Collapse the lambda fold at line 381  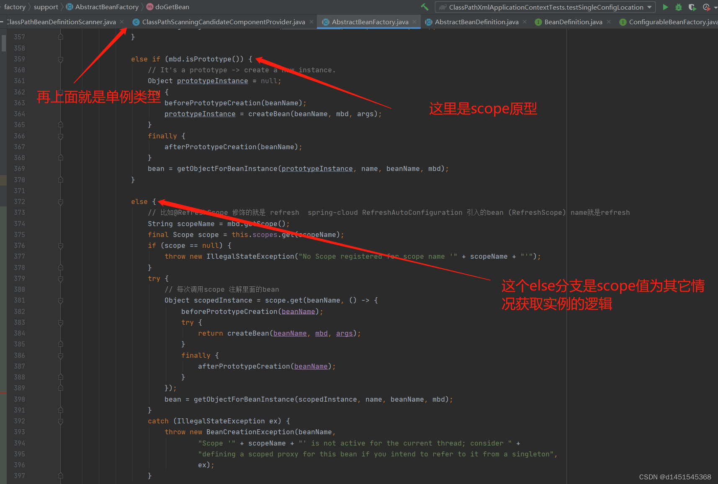[x=61, y=301]
